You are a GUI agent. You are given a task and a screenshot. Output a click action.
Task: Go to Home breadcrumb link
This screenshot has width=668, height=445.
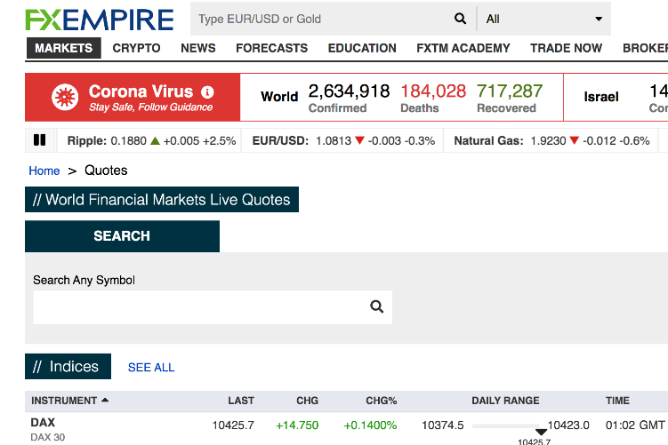(x=44, y=171)
